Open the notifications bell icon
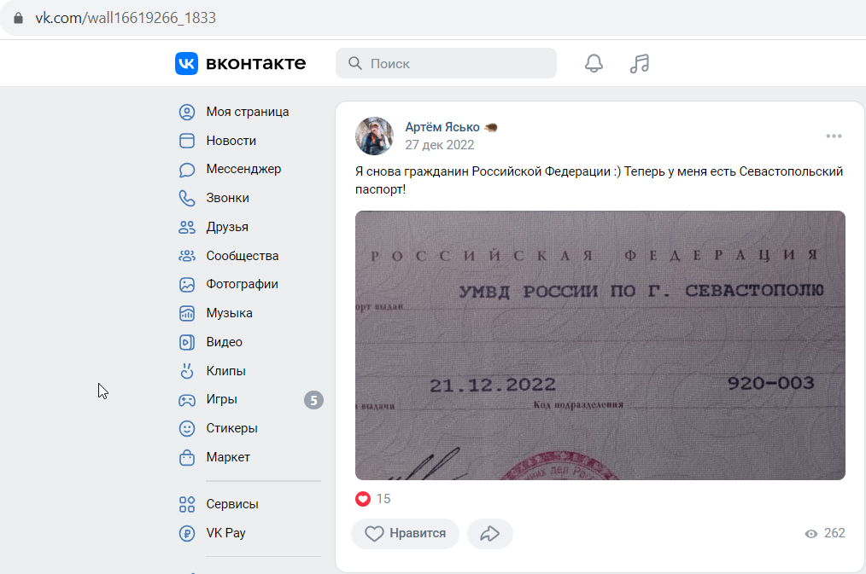Image resolution: width=866 pixels, height=574 pixels. pos(594,63)
